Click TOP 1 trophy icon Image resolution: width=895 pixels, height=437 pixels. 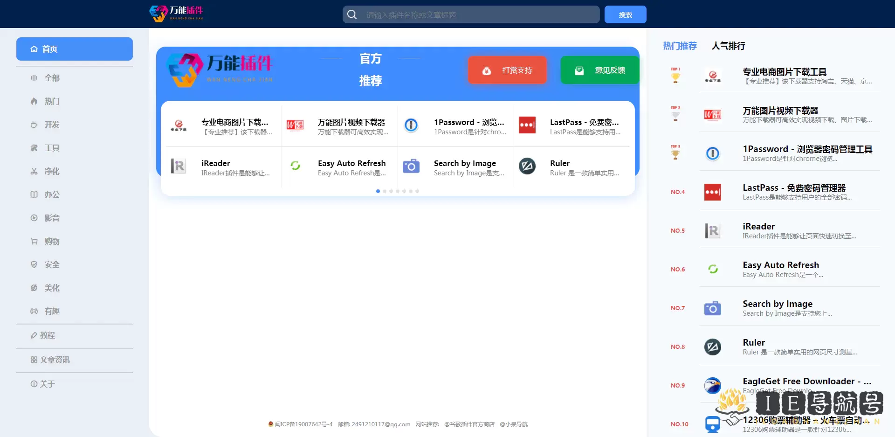[x=675, y=76]
